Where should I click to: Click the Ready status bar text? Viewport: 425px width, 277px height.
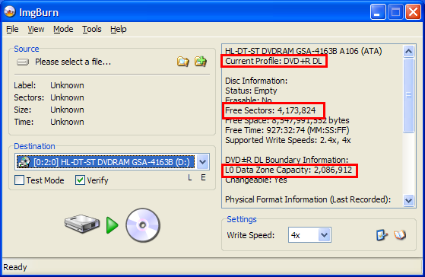15,267
